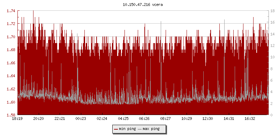This screenshot has width=279, height=139.
Task: Select the max ping legend label
Action: 151,129
